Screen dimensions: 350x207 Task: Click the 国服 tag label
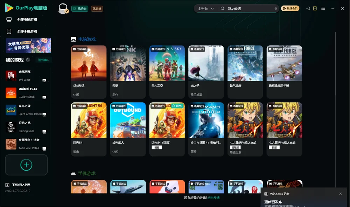tap(157, 148)
